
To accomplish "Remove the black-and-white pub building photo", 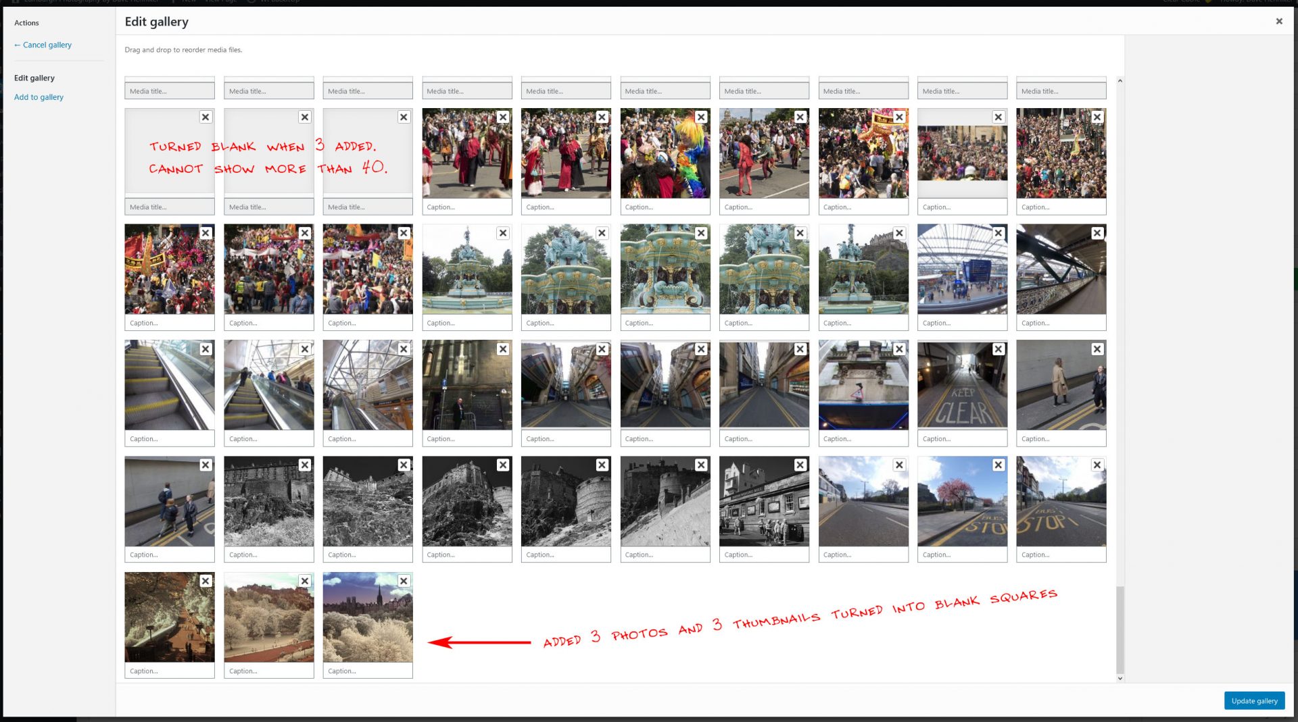I will [x=800, y=465].
